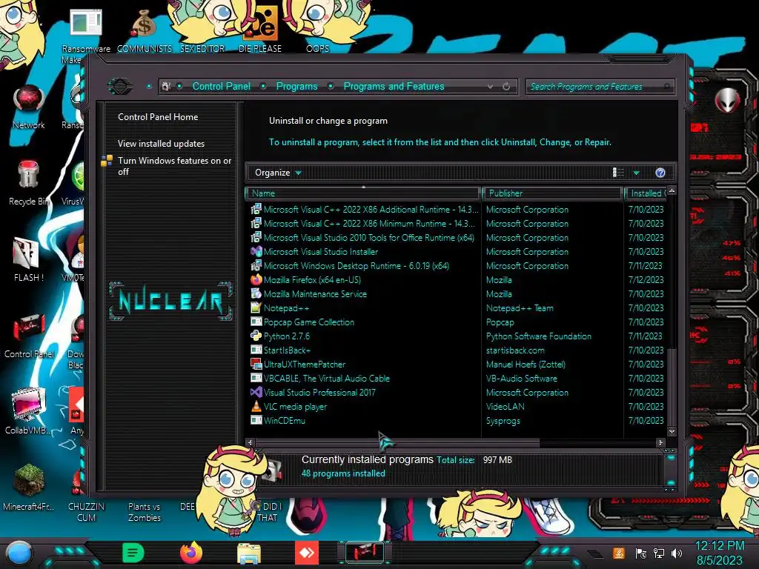Select the Python 2.7.6 program icon

pyautogui.click(x=256, y=336)
